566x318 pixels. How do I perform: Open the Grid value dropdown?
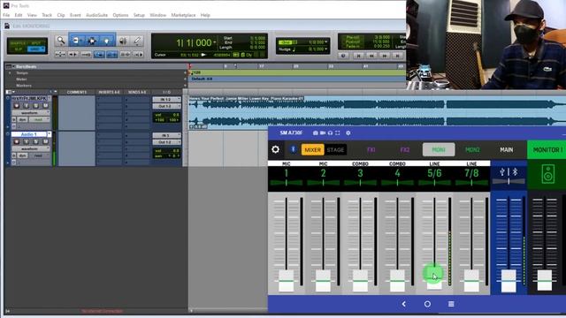pyautogui.click(x=326, y=42)
